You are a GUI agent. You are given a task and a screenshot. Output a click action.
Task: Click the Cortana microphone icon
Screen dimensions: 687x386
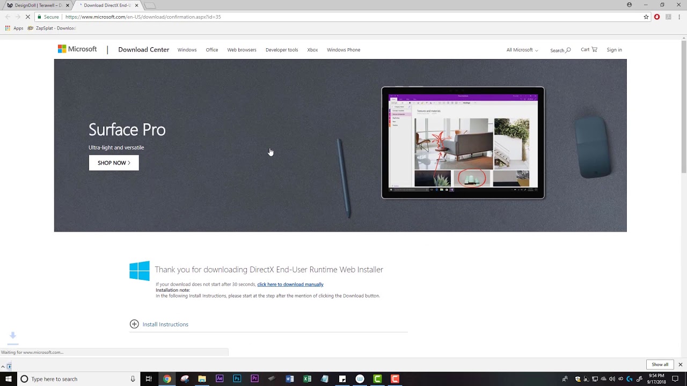pos(133,378)
